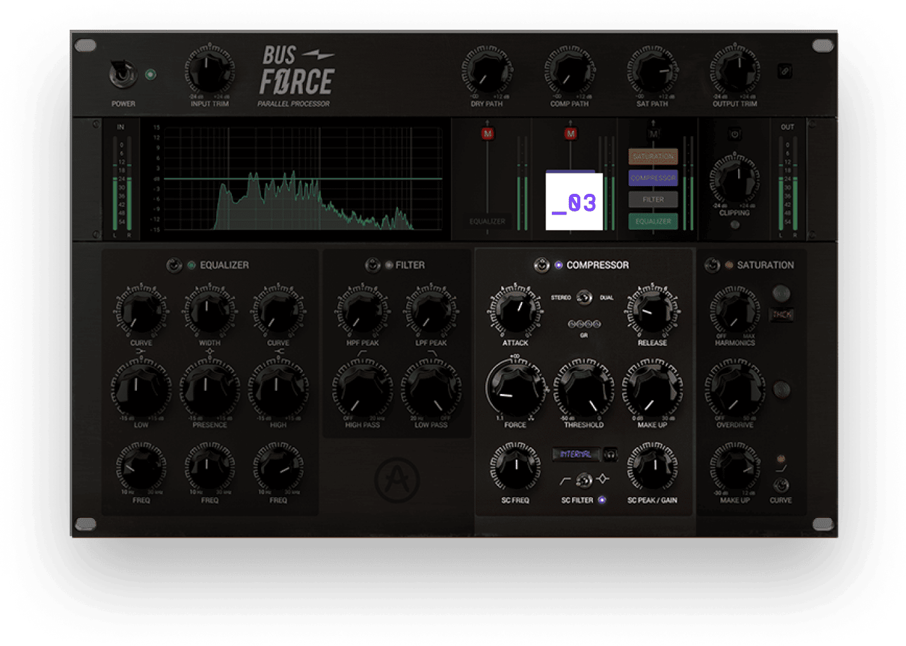This screenshot has width=906, height=646.
Task: Toggle the Stereo/Dual compressor switch
Action: pyautogui.click(x=584, y=297)
